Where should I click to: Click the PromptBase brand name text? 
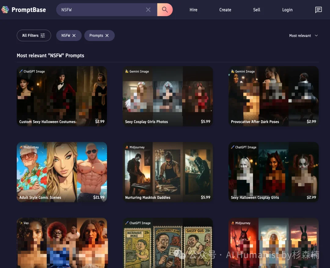29,10
